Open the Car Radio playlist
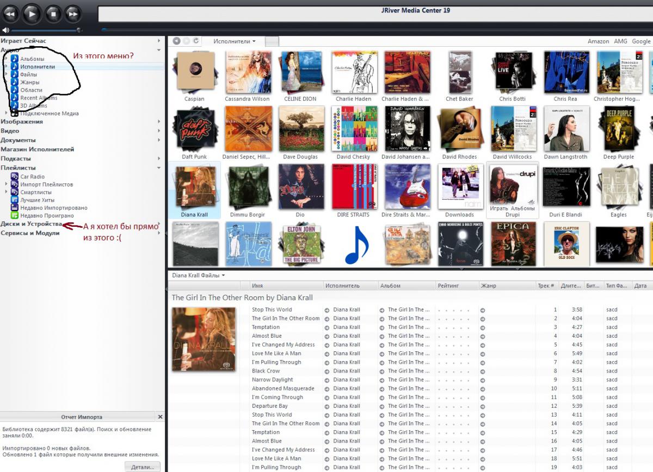 click(x=32, y=177)
